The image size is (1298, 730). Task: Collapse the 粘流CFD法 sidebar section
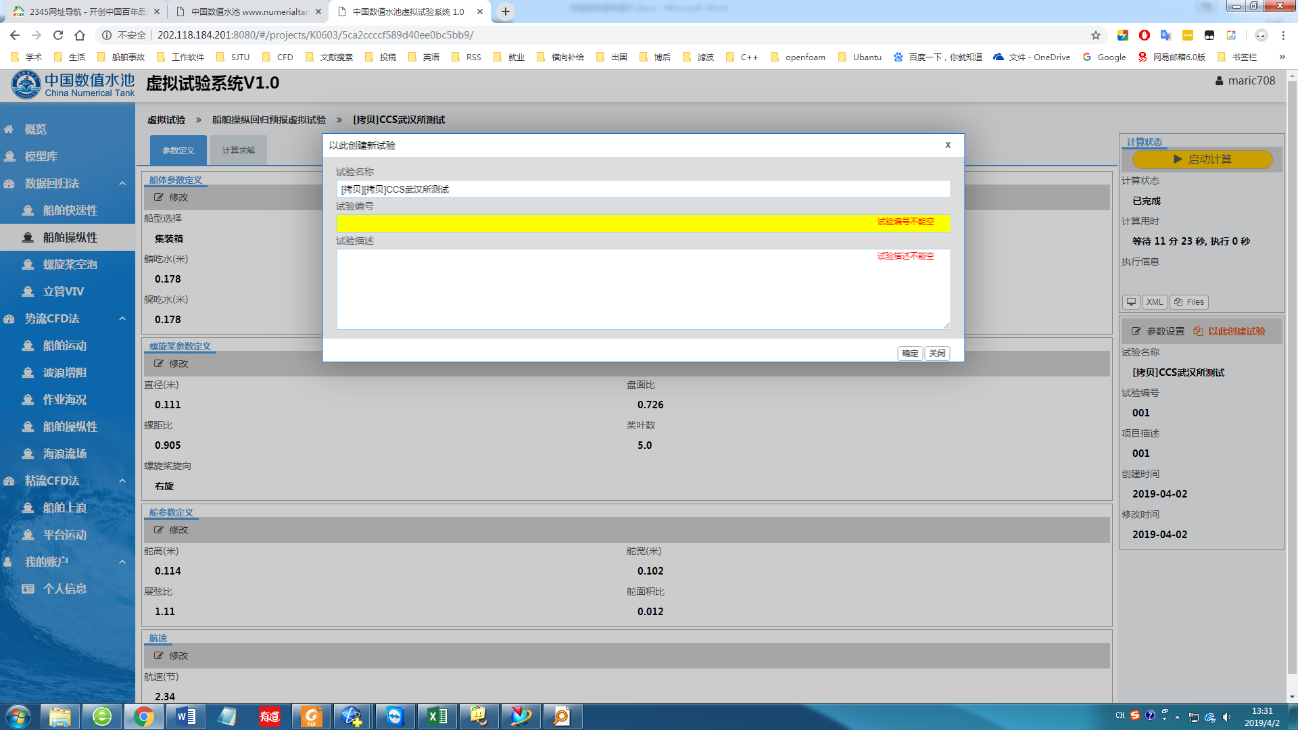click(x=122, y=481)
